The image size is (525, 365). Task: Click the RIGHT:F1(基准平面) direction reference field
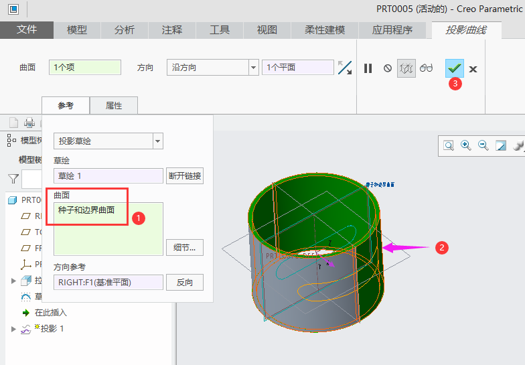coord(108,283)
